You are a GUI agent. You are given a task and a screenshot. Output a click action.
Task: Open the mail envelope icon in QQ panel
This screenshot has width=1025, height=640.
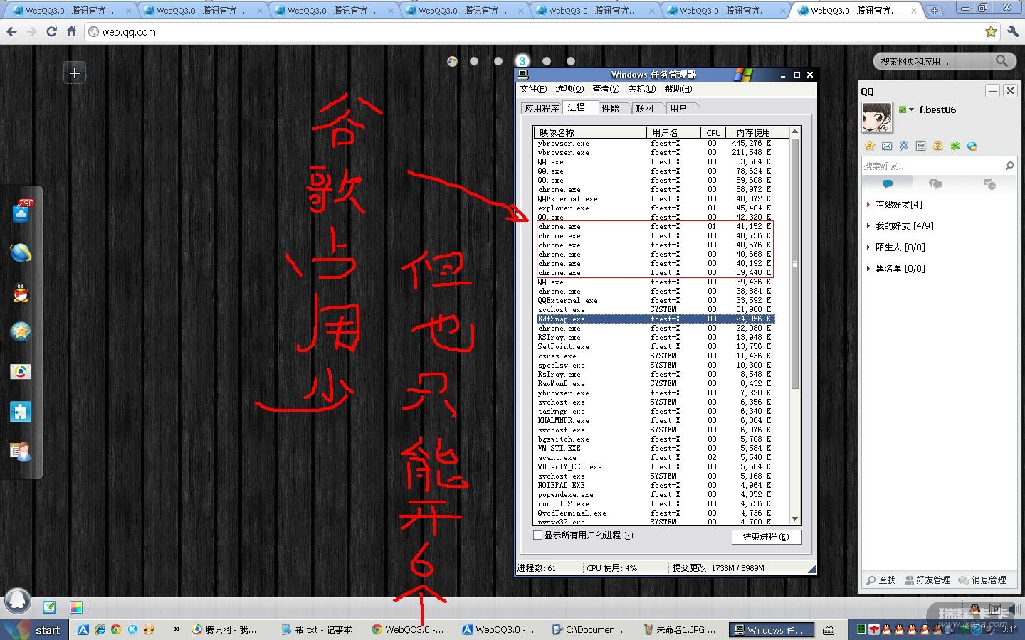pyautogui.click(x=887, y=146)
